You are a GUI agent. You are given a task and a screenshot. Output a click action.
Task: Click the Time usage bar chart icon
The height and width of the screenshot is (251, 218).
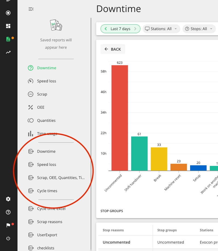pyautogui.click(x=31, y=134)
